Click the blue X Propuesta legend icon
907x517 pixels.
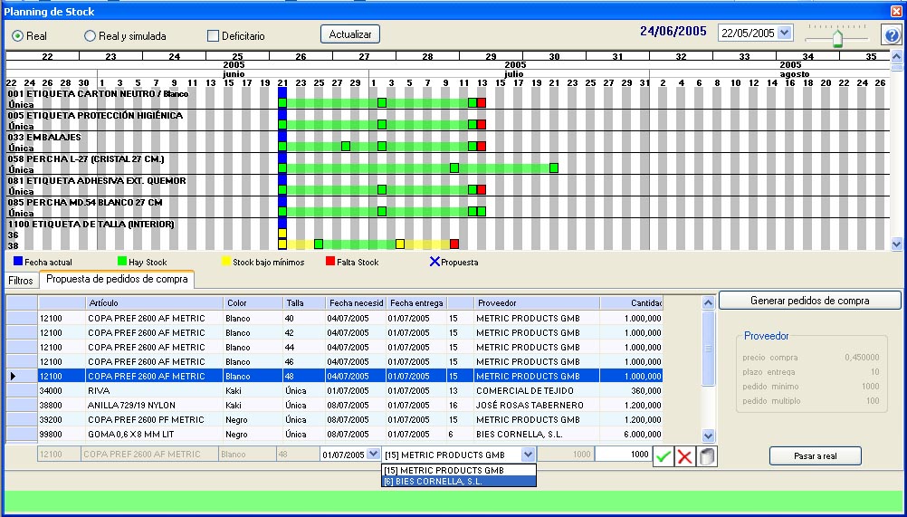click(x=434, y=262)
